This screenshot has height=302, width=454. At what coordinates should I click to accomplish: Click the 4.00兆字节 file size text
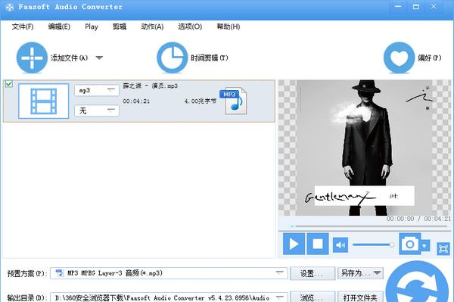click(200, 101)
